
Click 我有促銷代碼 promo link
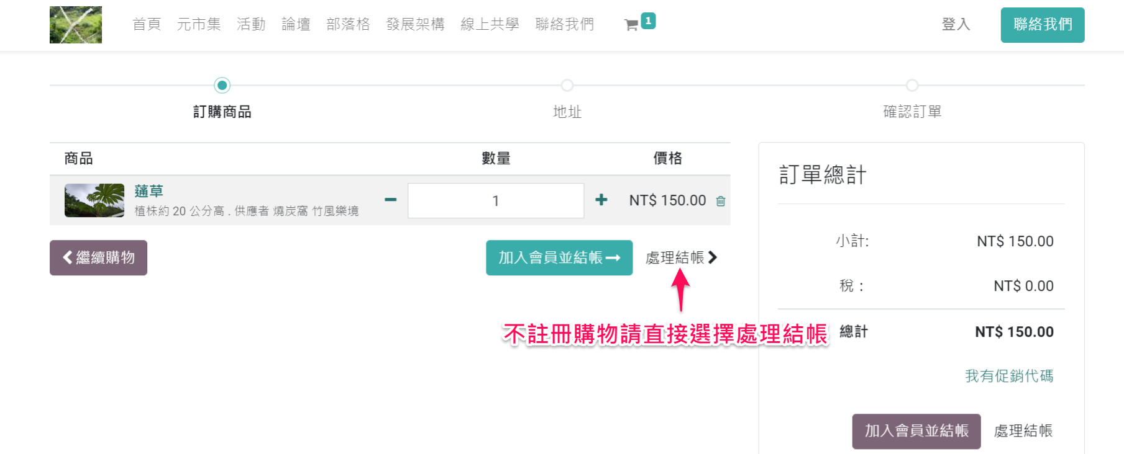1009,376
